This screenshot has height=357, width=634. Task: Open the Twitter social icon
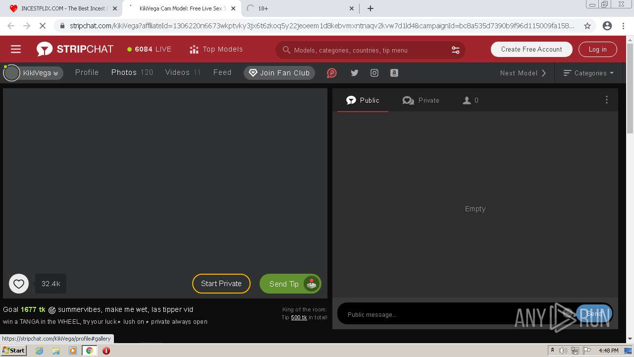point(355,73)
